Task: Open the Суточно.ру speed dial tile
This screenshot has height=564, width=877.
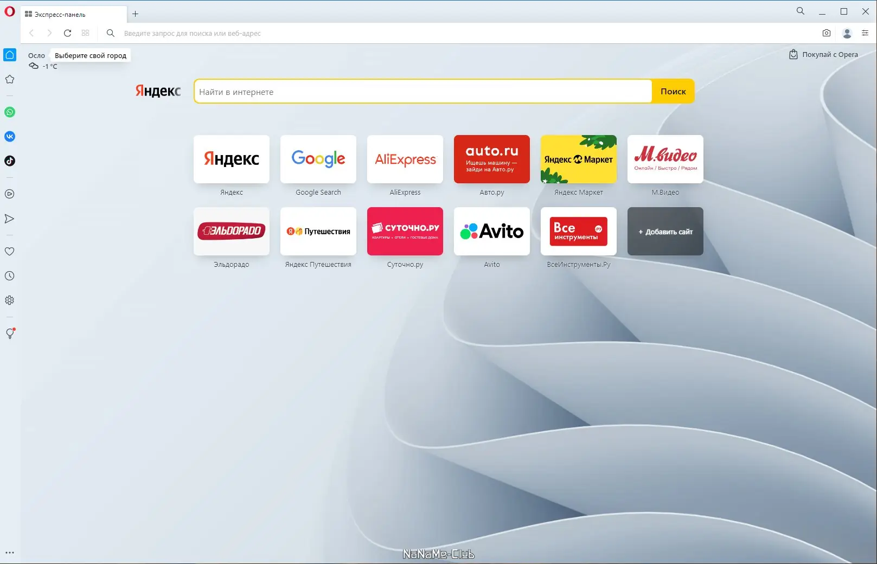Action: click(405, 231)
